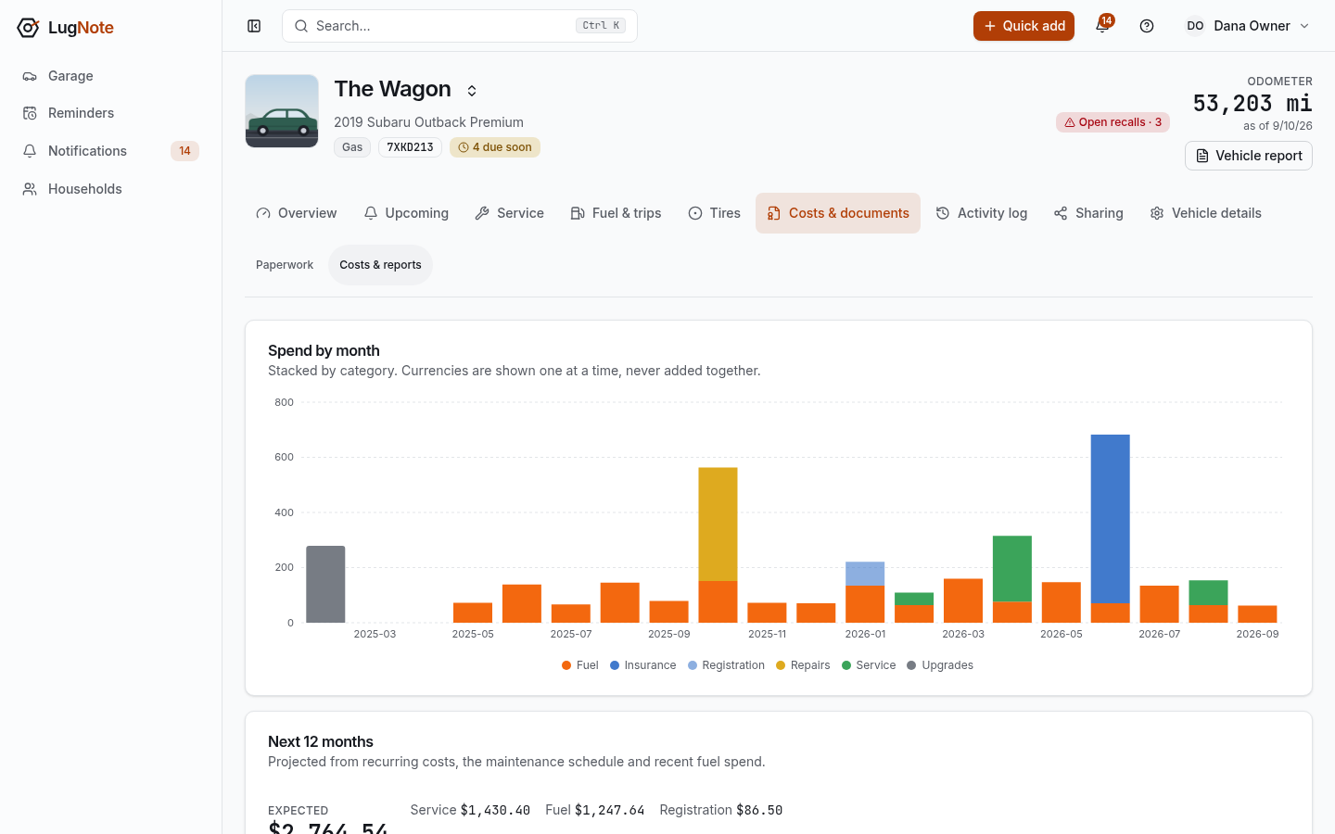Go to Households in sidebar
Viewport: 1335px width, 834px height.
pyautogui.click(x=111, y=189)
